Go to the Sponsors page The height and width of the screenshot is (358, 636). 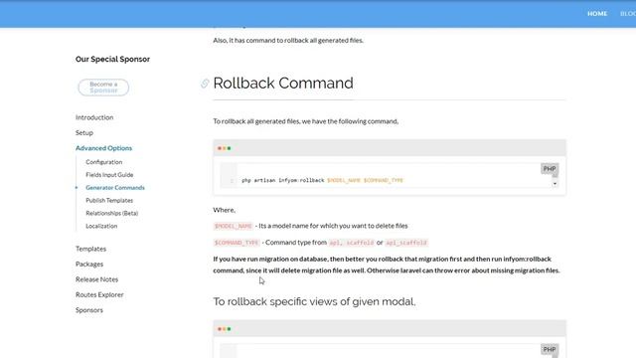89,310
